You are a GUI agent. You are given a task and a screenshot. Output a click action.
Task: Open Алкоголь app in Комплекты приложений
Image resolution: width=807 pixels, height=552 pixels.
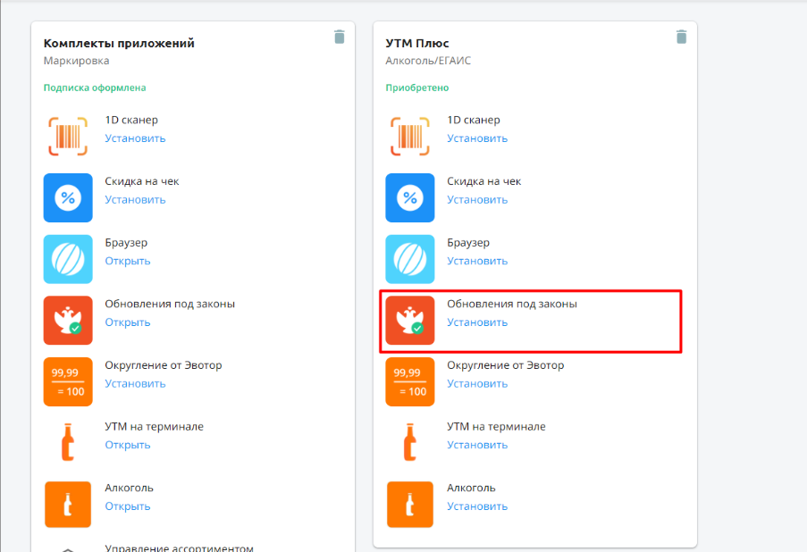pyautogui.click(x=128, y=506)
